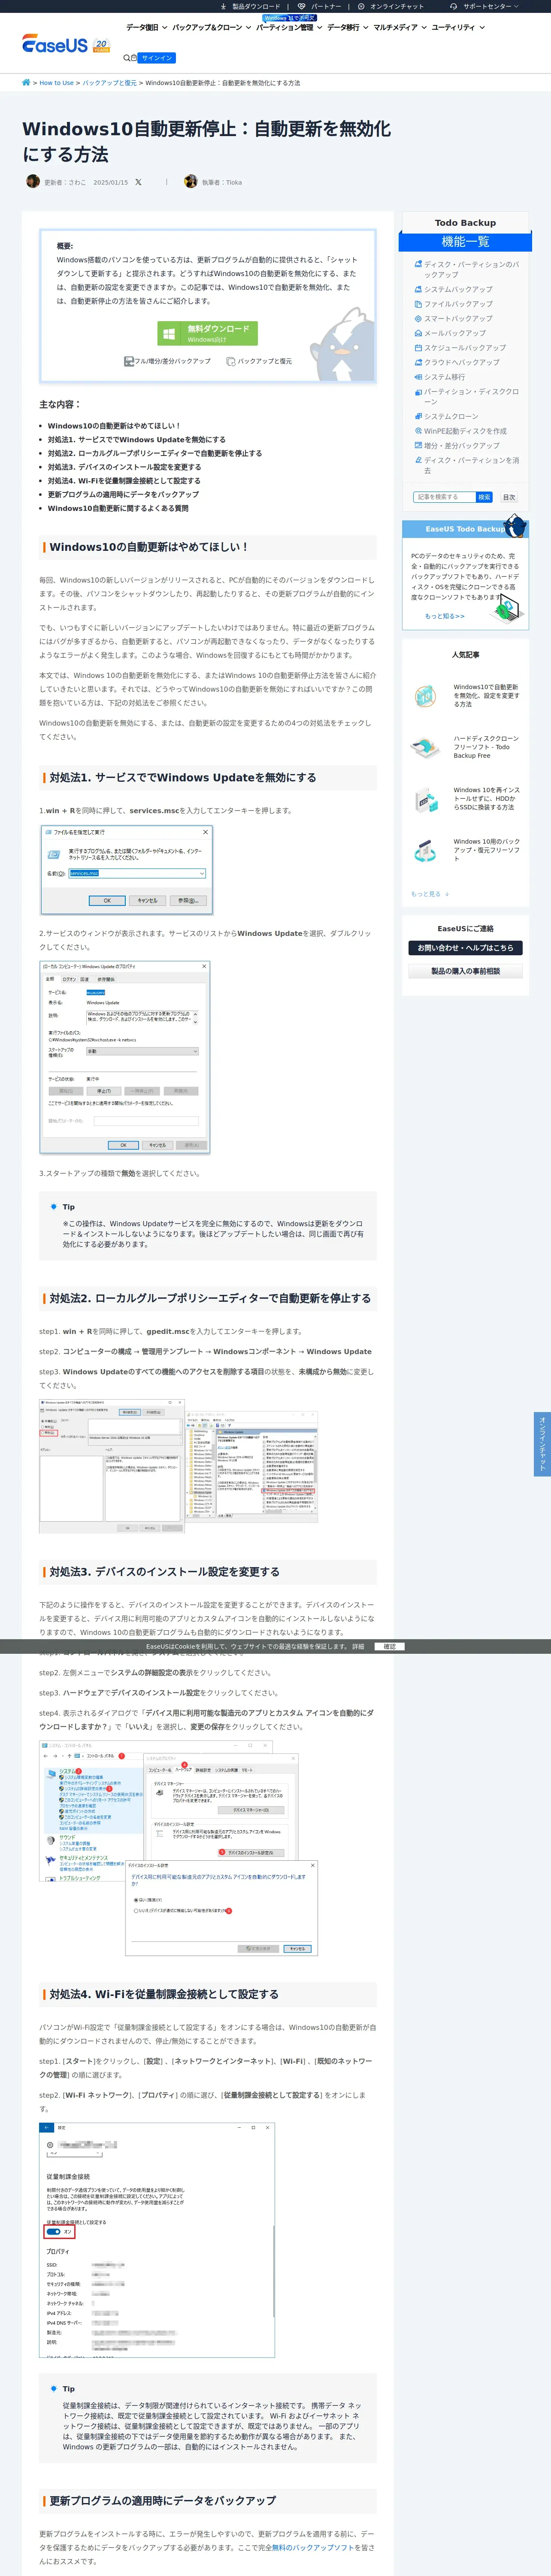This screenshot has height=2576, width=551.
Task: Open the バックアップと復元 breadcrumb
Action: (109, 83)
